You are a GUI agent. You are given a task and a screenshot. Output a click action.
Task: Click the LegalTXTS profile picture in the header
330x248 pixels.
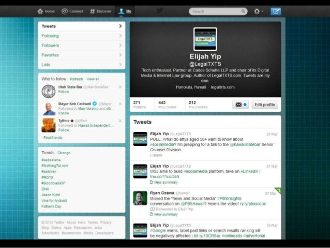click(x=205, y=39)
